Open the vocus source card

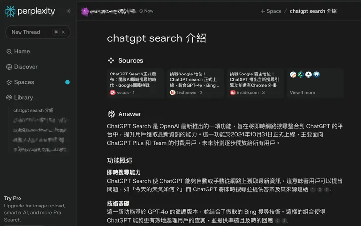click(x=136, y=83)
